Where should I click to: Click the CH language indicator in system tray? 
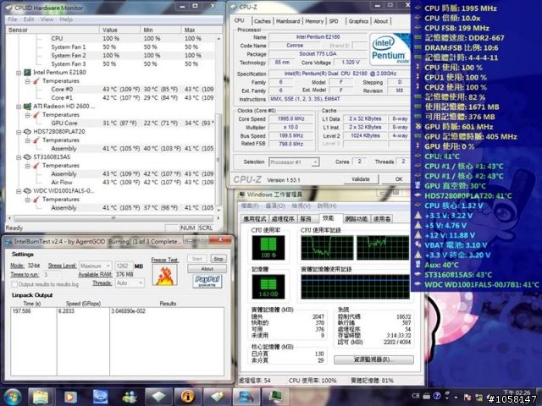click(x=416, y=396)
